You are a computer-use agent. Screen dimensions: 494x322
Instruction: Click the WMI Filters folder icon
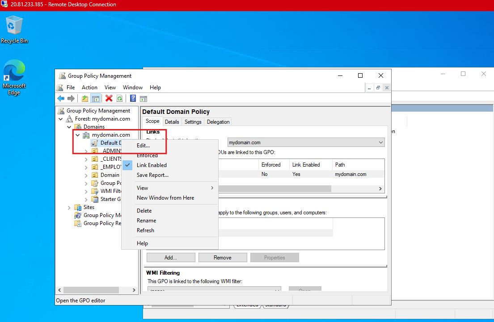[94, 191]
